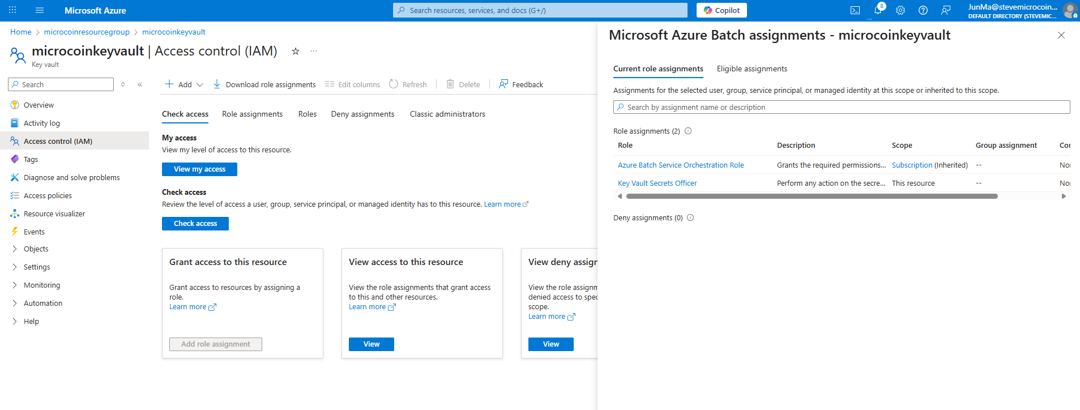Collapse the left sidebar menu
Viewport: 1080px width, 410px height.
point(140,84)
